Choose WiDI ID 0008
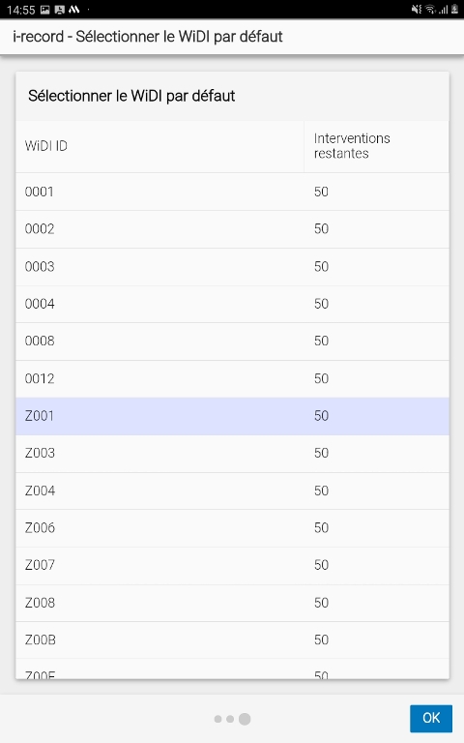This screenshot has height=743, width=464. 232,342
